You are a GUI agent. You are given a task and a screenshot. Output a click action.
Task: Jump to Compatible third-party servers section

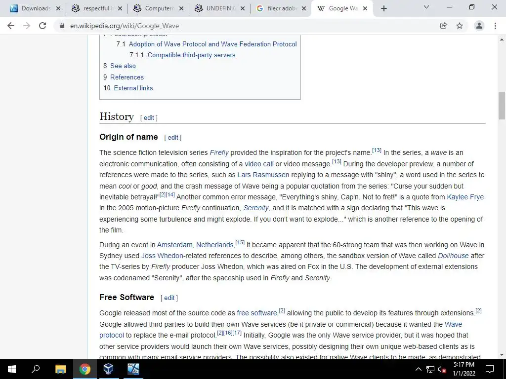[191, 55]
